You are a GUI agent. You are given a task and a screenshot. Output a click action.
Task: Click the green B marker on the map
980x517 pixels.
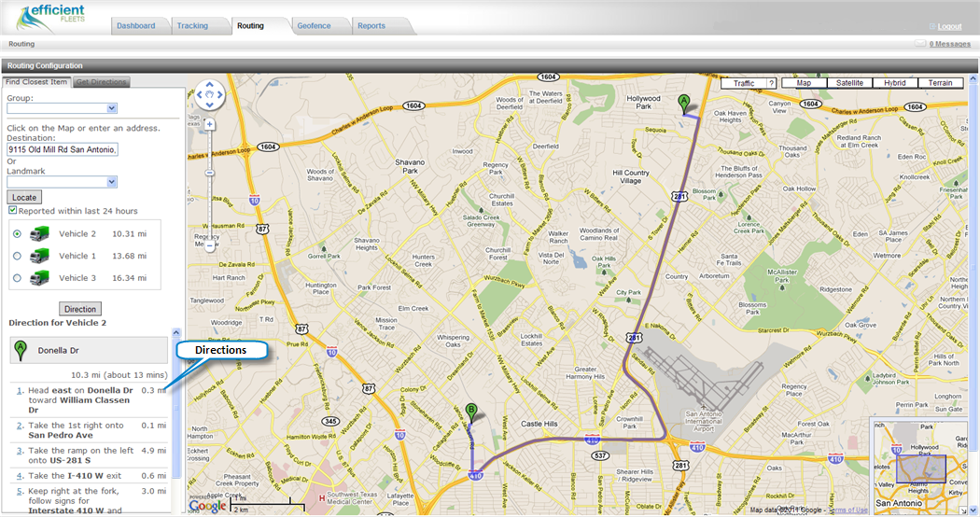click(471, 413)
